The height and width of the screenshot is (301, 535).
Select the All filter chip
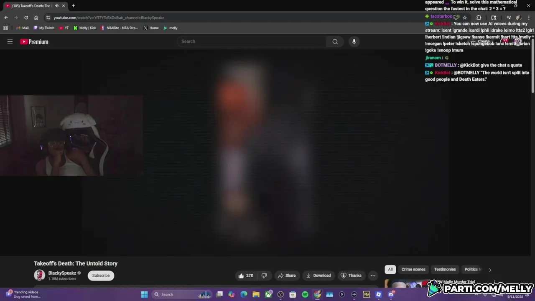(390, 269)
